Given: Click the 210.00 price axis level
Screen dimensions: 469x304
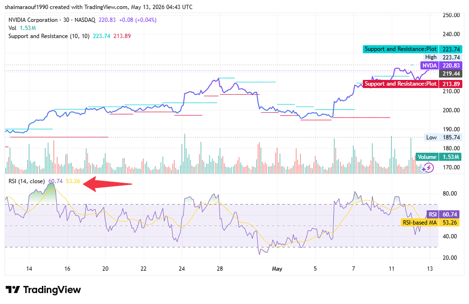Looking at the screenshot, I should click(x=451, y=91).
